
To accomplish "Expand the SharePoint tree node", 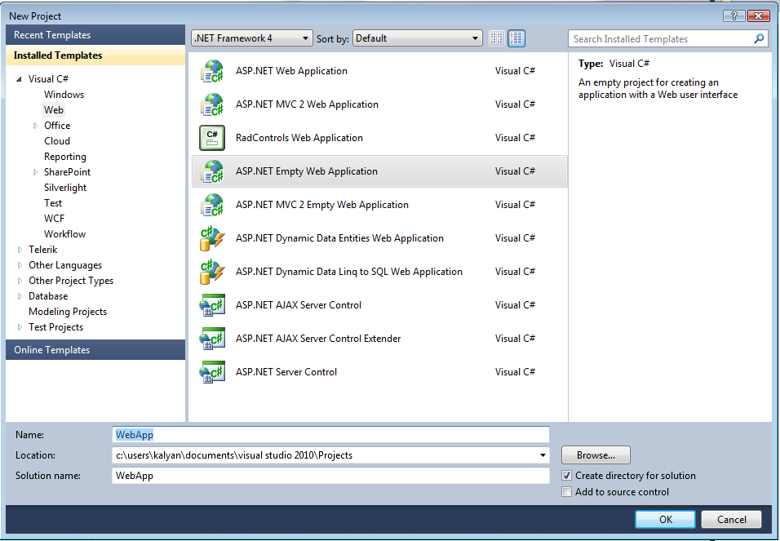I will point(35,172).
